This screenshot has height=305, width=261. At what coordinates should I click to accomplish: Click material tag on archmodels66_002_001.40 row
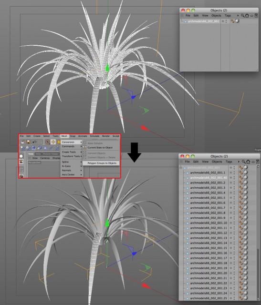(245, 178)
